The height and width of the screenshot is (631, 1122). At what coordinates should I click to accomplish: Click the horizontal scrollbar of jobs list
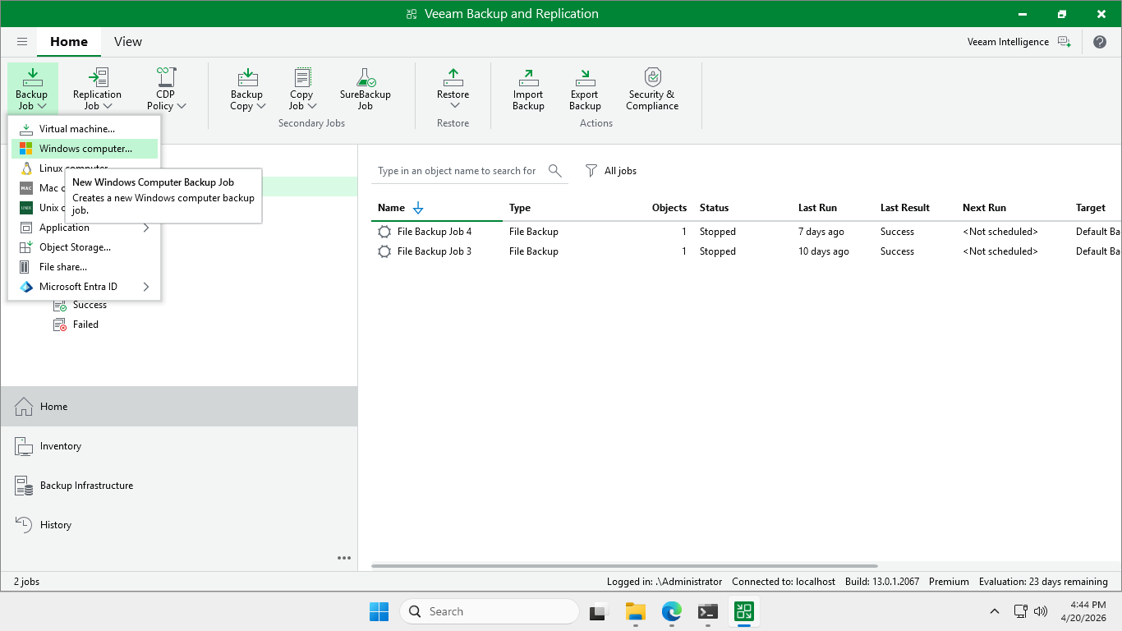click(624, 566)
